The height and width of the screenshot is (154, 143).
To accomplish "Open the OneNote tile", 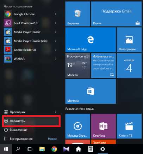I will click(x=103, y=126).
